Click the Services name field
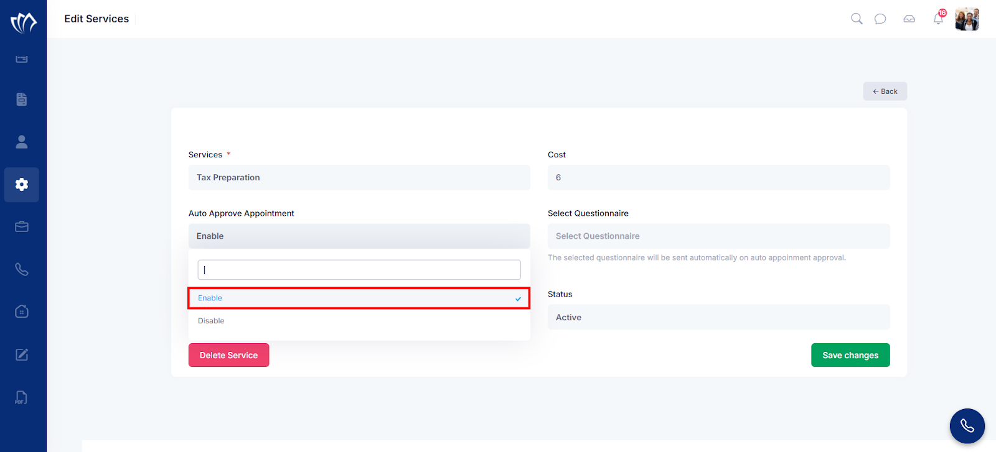The image size is (996, 452). click(x=359, y=177)
